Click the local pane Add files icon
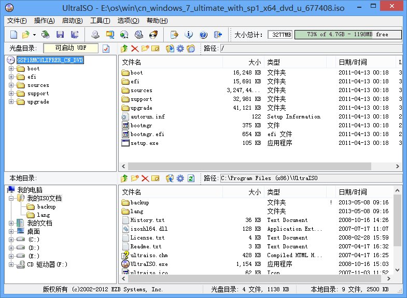Viewport: 407px width, 298px height. point(170,178)
